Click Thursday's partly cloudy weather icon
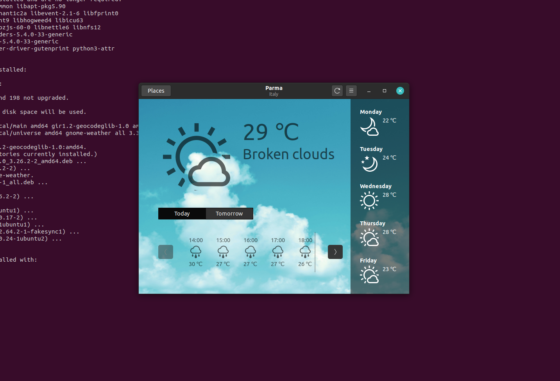Screen dimensions: 560x381 369,237
